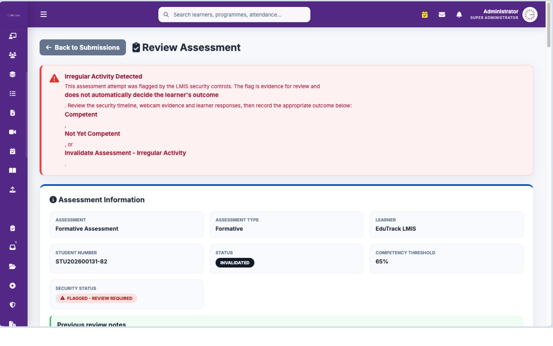Open the Administrator profile avatar
The height and width of the screenshot is (346, 553).
click(530, 15)
